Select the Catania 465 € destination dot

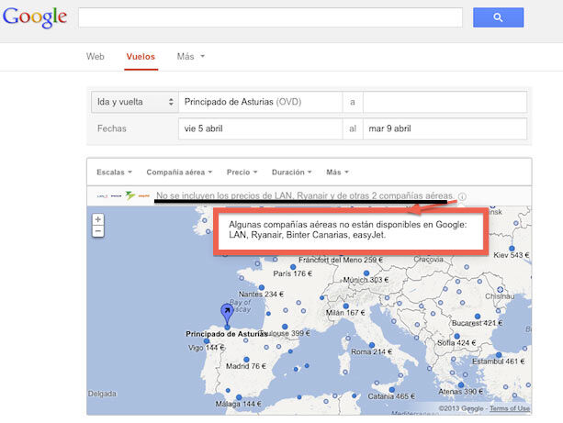tap(392, 390)
